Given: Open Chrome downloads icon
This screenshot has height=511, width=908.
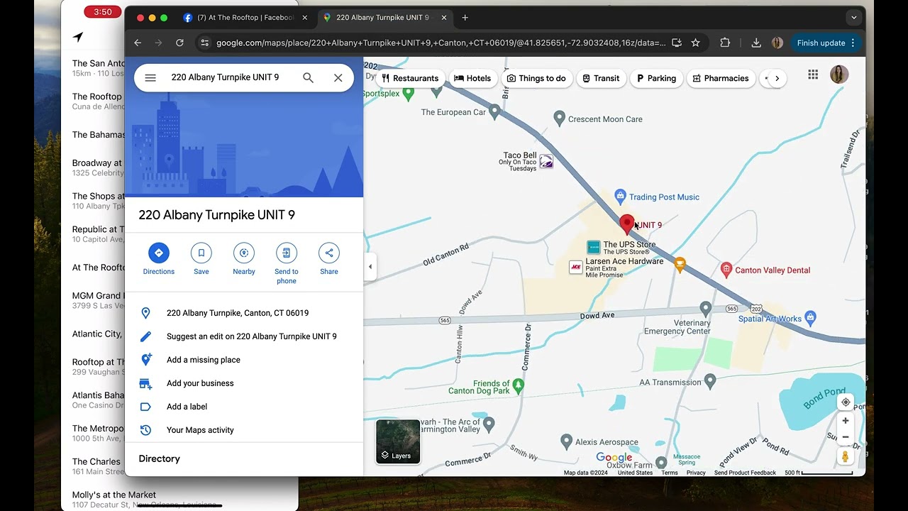Looking at the screenshot, I should [756, 43].
